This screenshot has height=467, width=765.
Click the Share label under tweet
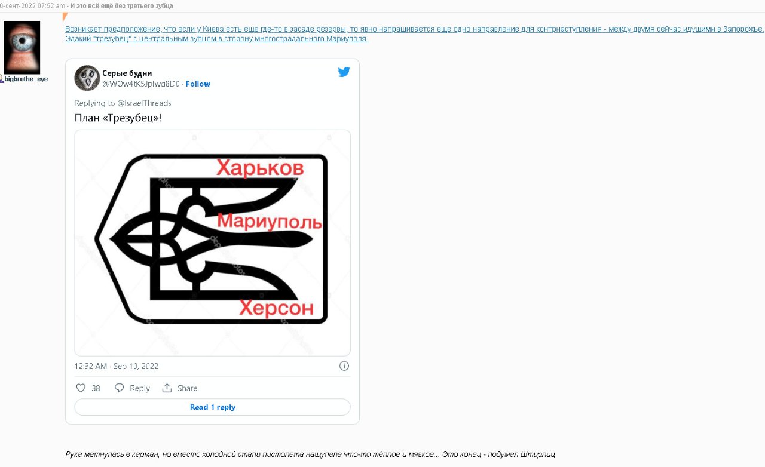187,388
